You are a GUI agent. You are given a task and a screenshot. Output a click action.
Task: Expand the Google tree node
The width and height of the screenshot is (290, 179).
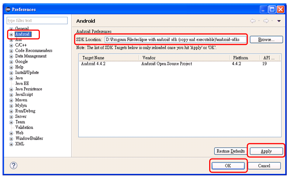click(x=11, y=62)
